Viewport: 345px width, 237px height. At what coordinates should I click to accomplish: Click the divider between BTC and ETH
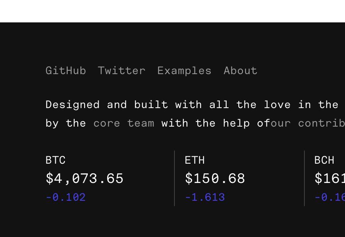[174, 178]
